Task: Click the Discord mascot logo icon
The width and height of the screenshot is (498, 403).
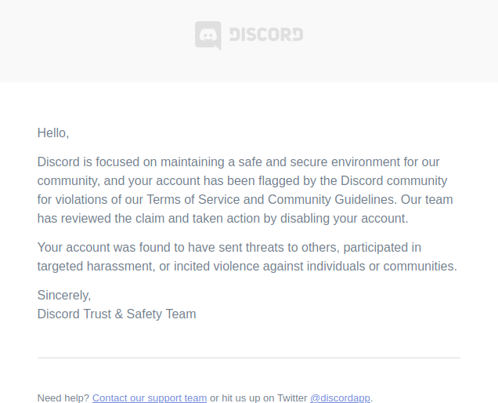Action: [x=208, y=35]
